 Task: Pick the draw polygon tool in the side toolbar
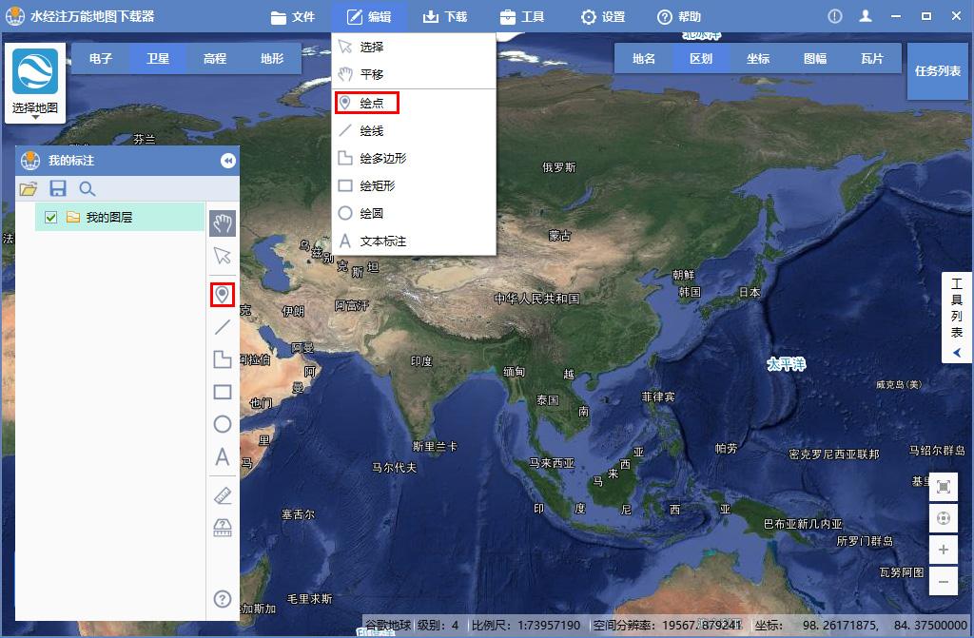pos(223,359)
